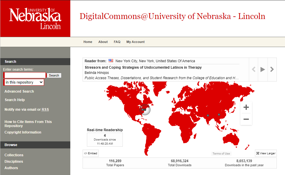Open the 'in this repository' dropdown
The image size is (285, 175).
pos(24,82)
